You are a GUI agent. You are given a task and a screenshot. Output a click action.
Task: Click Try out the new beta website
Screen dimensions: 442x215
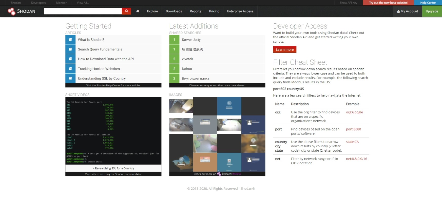pyautogui.click(x=388, y=3)
